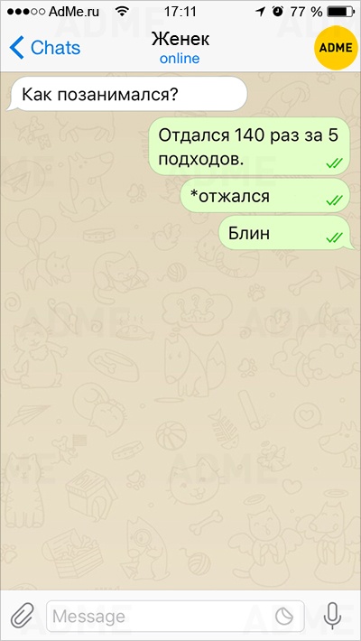
Task: Tap the Wi-Fi icon in status bar
Action: pyautogui.click(x=122, y=12)
